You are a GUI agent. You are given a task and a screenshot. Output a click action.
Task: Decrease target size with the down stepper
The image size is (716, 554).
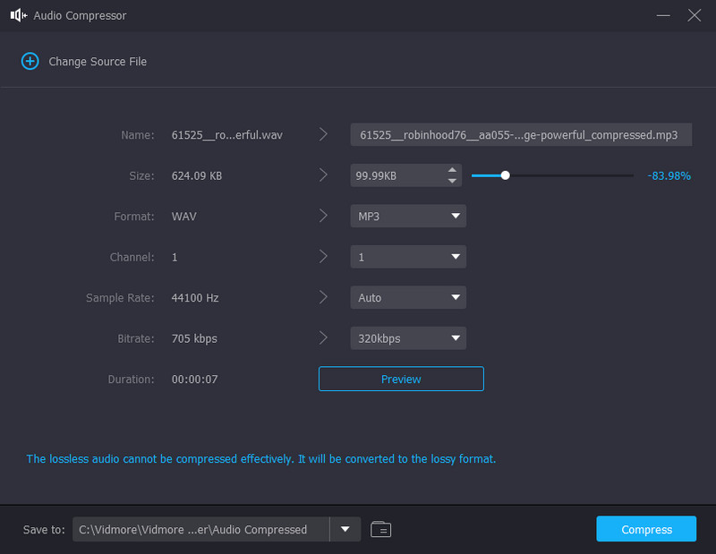tap(453, 180)
